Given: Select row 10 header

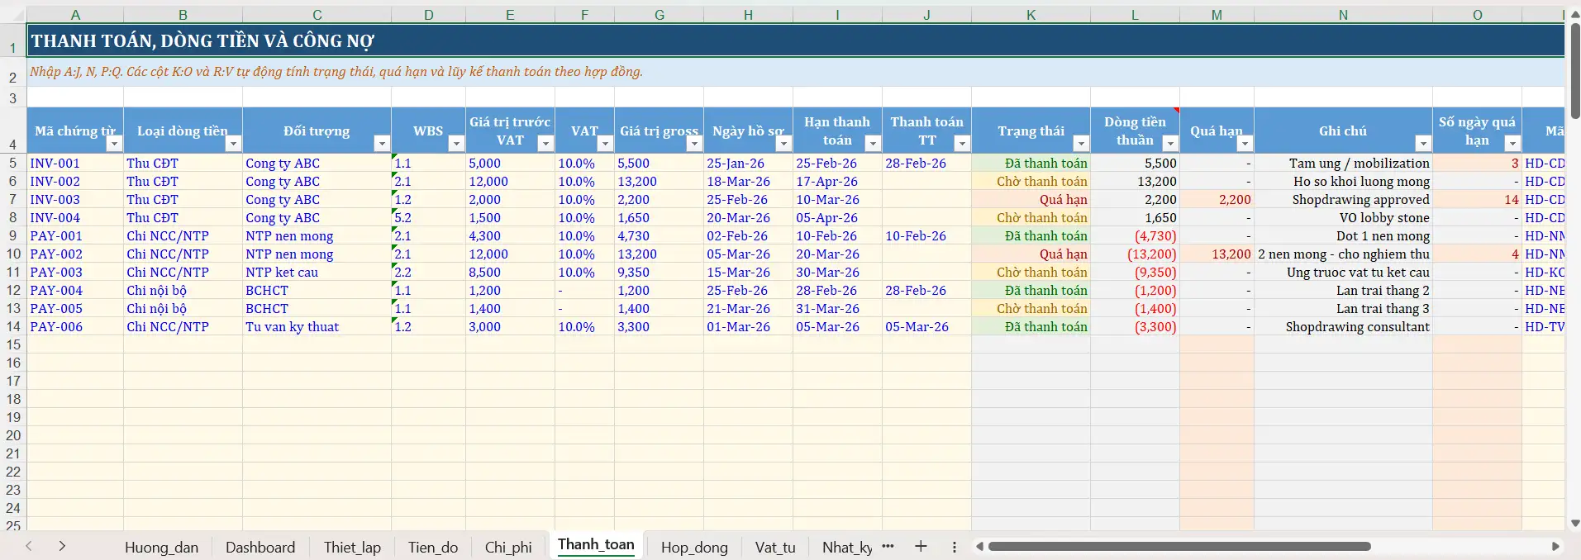Looking at the screenshot, I should click(x=13, y=254).
